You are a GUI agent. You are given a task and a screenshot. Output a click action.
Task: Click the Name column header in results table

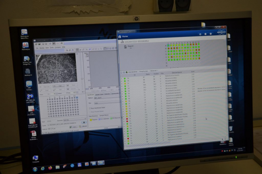pyautogui.click(x=148, y=74)
